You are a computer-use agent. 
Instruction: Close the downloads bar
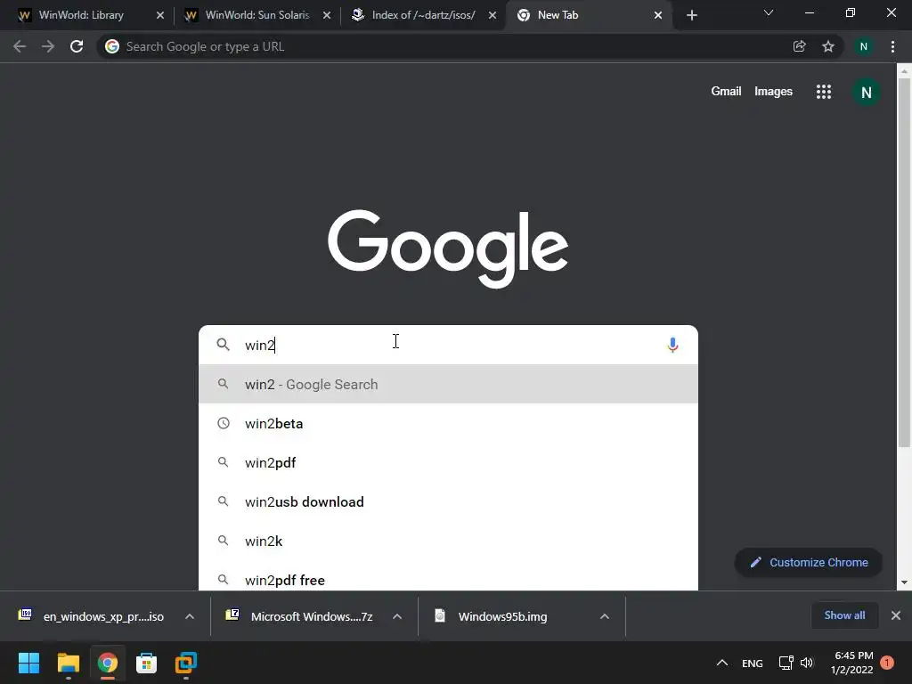pyautogui.click(x=896, y=615)
